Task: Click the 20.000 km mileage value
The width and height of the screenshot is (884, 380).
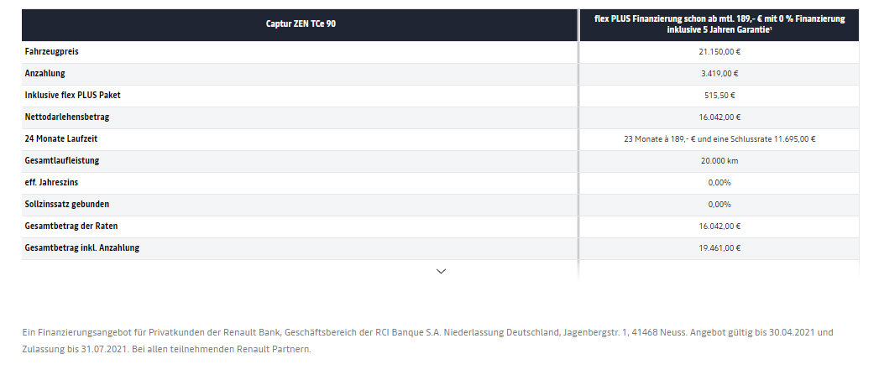Action: pos(719,161)
